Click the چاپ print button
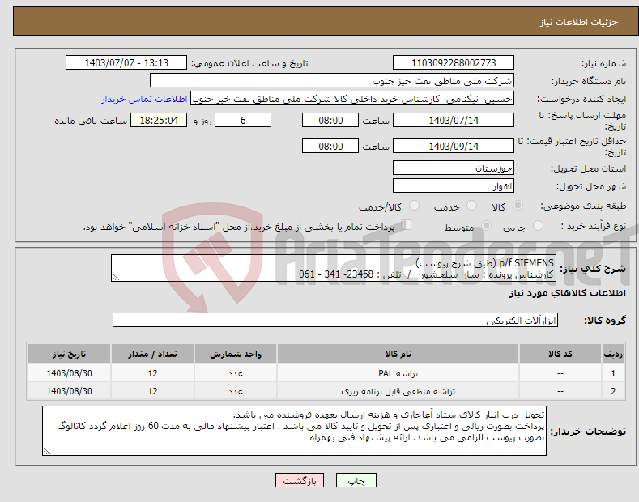The image size is (639, 502). [x=356, y=480]
